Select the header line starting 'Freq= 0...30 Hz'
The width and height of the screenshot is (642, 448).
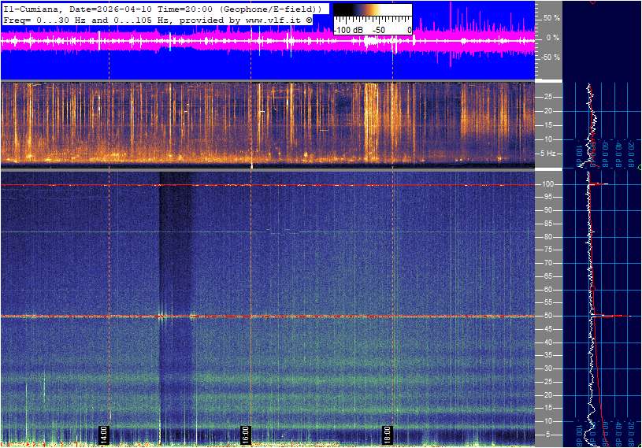click(x=158, y=20)
